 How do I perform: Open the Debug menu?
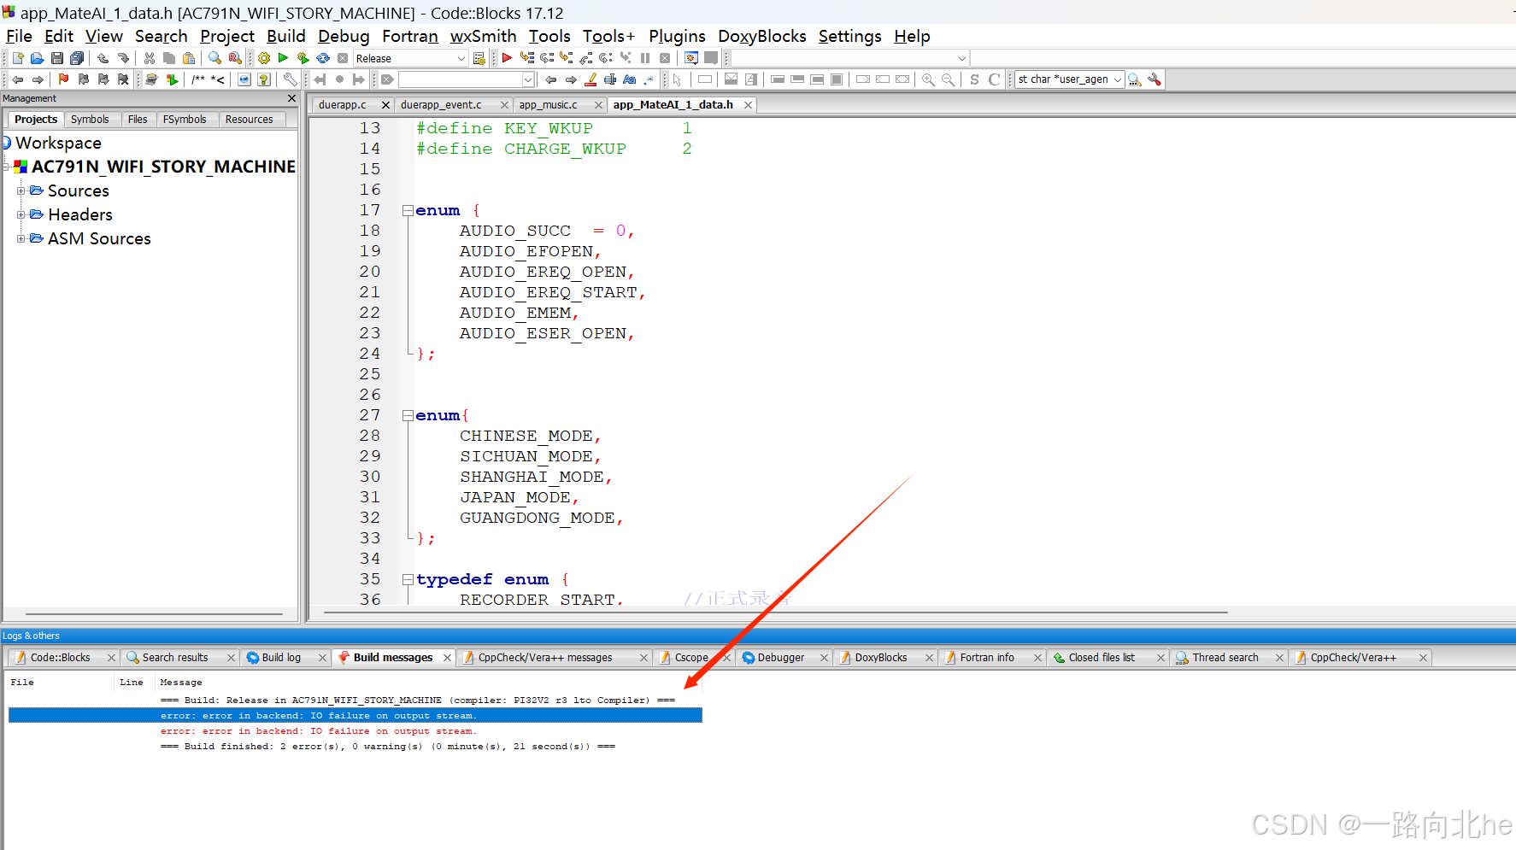(x=343, y=36)
